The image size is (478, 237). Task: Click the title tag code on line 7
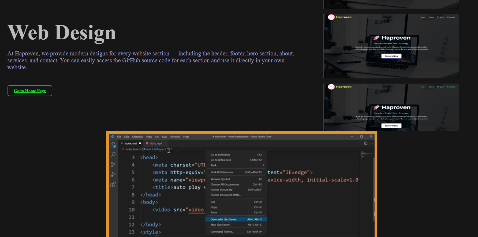click(x=179, y=187)
